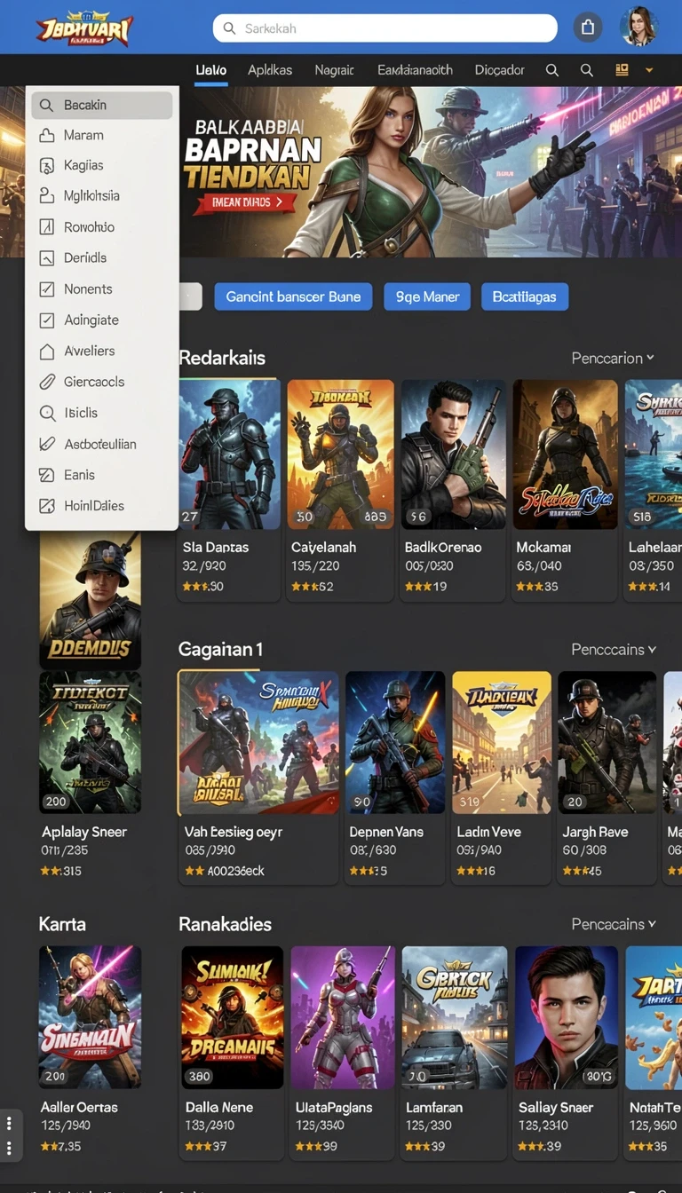
Task: Toggle the Aoingiate checkbox in the menu
Action: [x=47, y=320]
